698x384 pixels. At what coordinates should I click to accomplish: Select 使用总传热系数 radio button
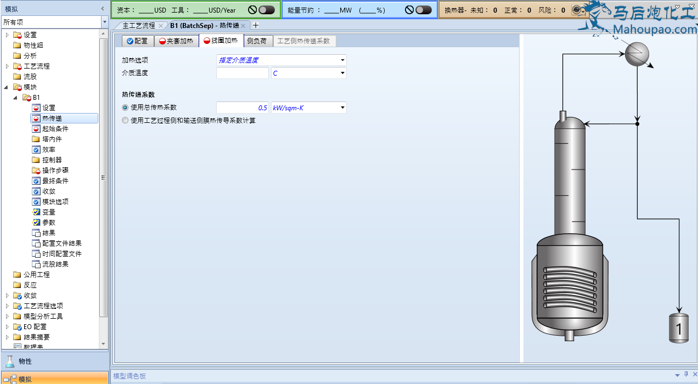coord(125,108)
